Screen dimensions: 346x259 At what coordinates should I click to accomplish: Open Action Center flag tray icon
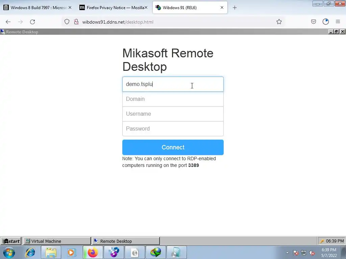coord(296,253)
